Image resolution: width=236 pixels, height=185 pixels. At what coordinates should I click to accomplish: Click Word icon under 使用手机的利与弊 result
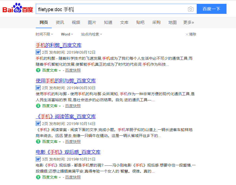coord(38,88)
